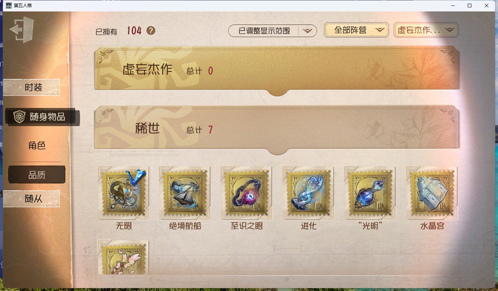Pick the 进化 accessory stamp
498x291 pixels.
(308, 193)
